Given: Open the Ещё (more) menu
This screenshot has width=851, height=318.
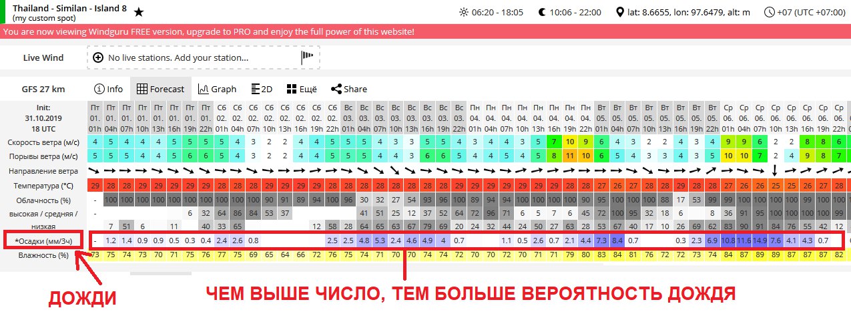Looking at the screenshot, I should pyautogui.click(x=301, y=89).
